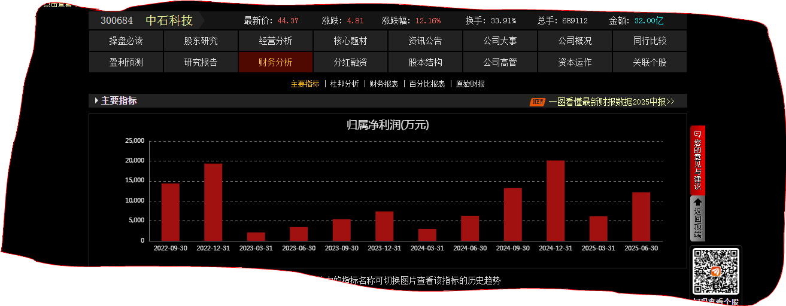Screen dimensions: 786x306
Task: Click the 2023-03-31 profit bar
Action: 256,237
